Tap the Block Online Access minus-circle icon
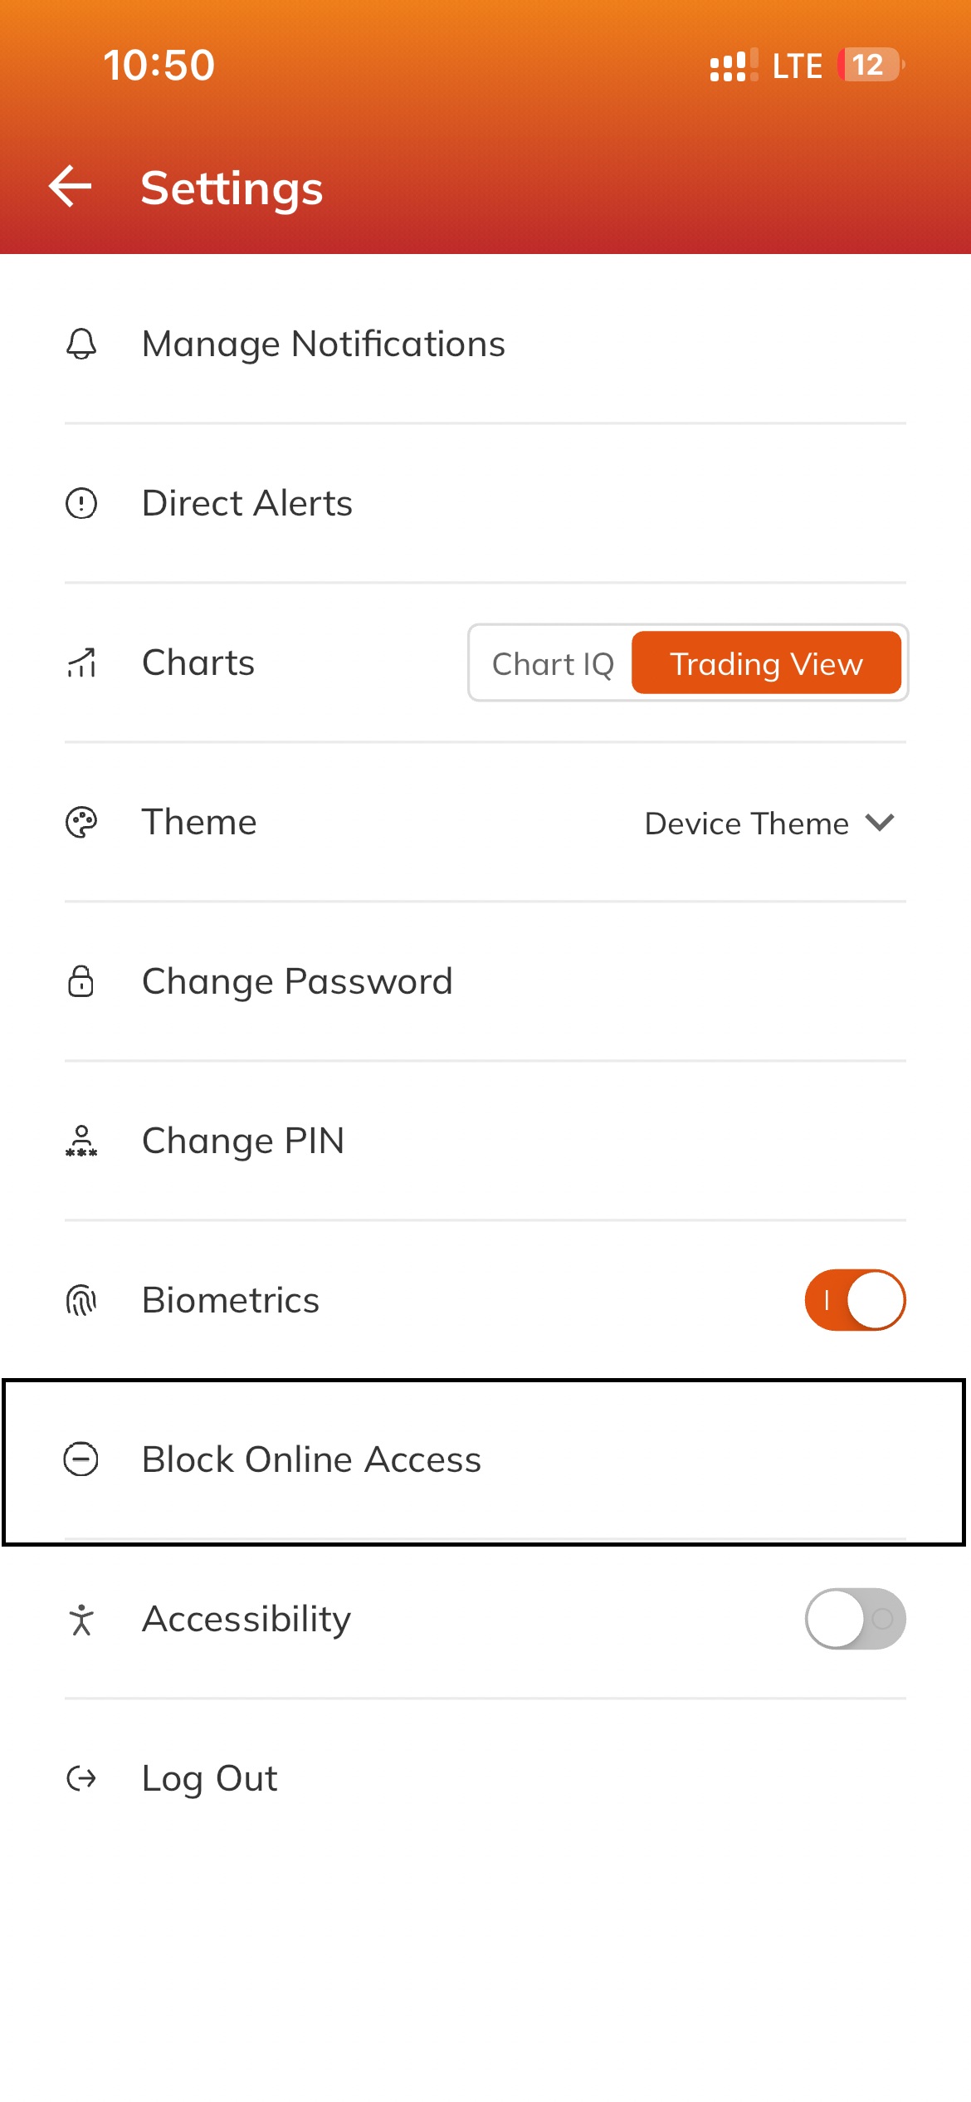 pos(81,1459)
